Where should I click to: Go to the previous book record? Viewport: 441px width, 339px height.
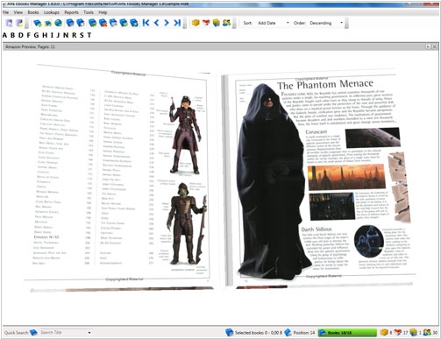156,23
